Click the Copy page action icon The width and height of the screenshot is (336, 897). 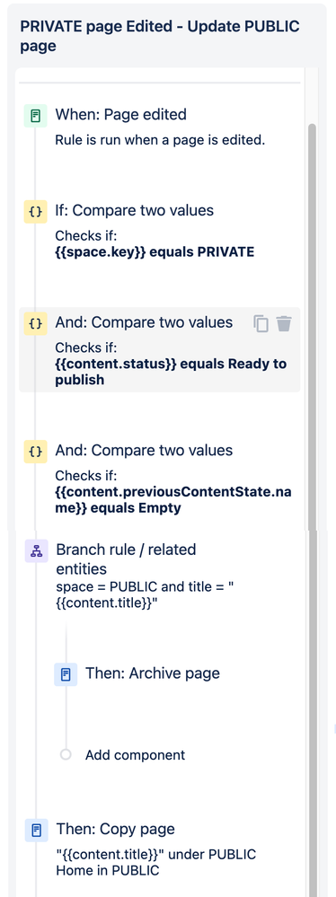(x=36, y=830)
